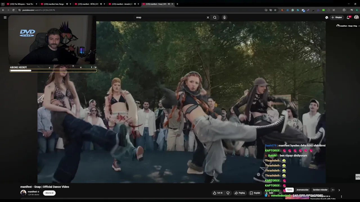Screen dimensions: 360x202
Task: Open the YouTube hamburger guide menu
Action: point(5,17)
